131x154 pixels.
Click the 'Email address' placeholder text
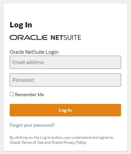coord(28,62)
